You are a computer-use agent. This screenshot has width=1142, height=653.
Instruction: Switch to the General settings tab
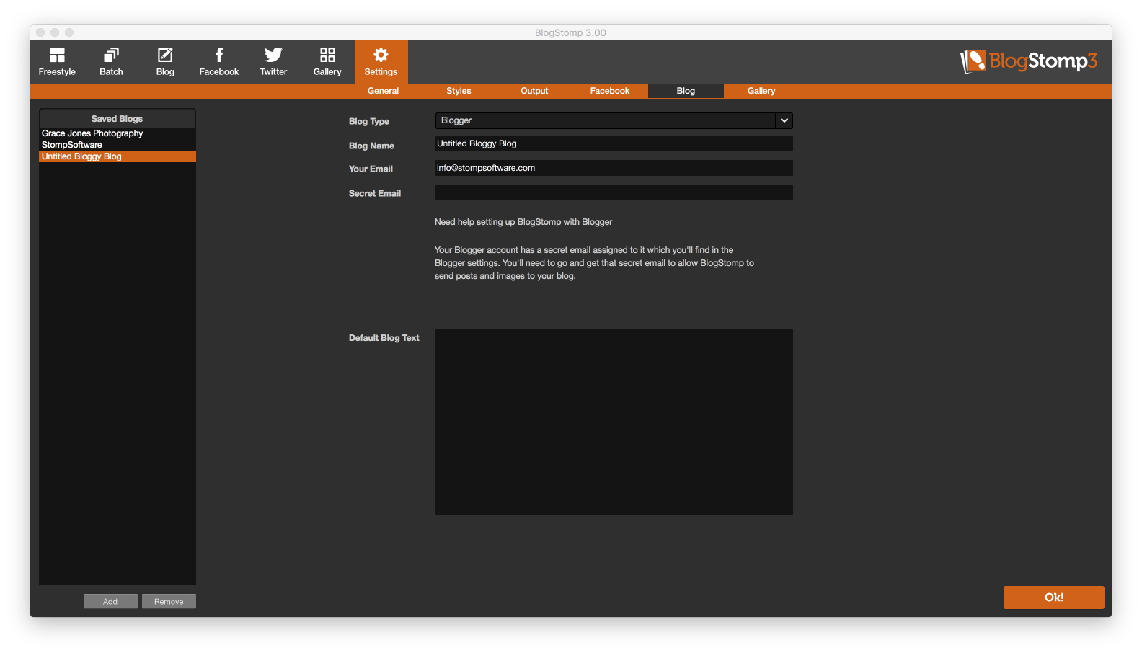coord(383,91)
